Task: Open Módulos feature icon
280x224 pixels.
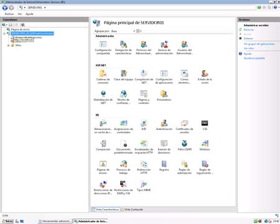Action: (205, 146)
